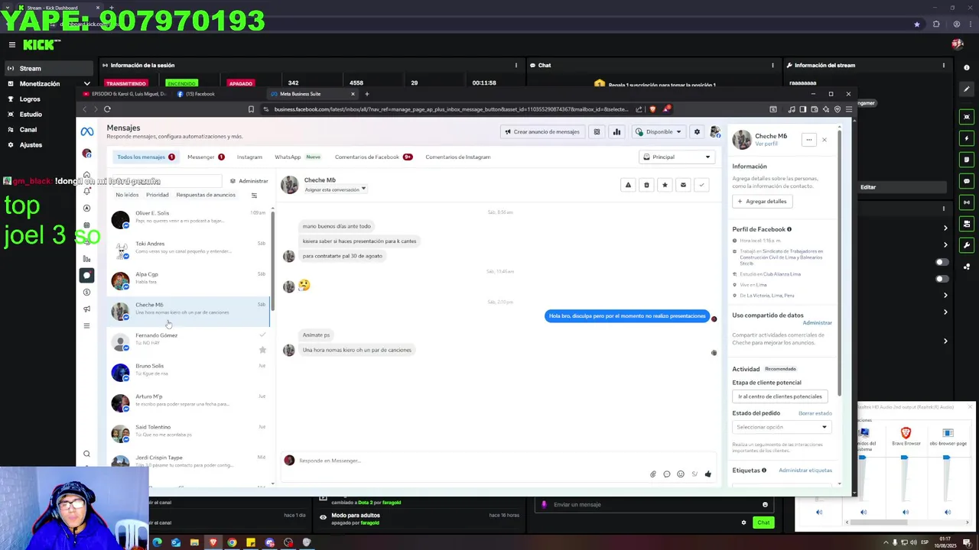The height and width of the screenshot is (550, 979).
Task: Click the search magnifier in Meta sidebar
Action: coord(86,454)
